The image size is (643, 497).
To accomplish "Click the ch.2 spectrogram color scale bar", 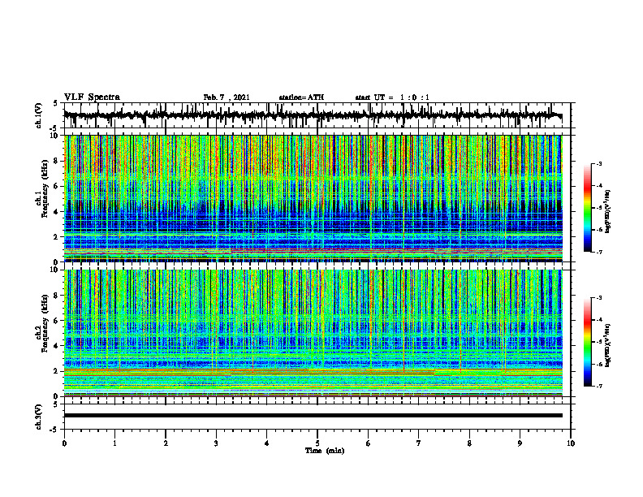I will point(587,342).
